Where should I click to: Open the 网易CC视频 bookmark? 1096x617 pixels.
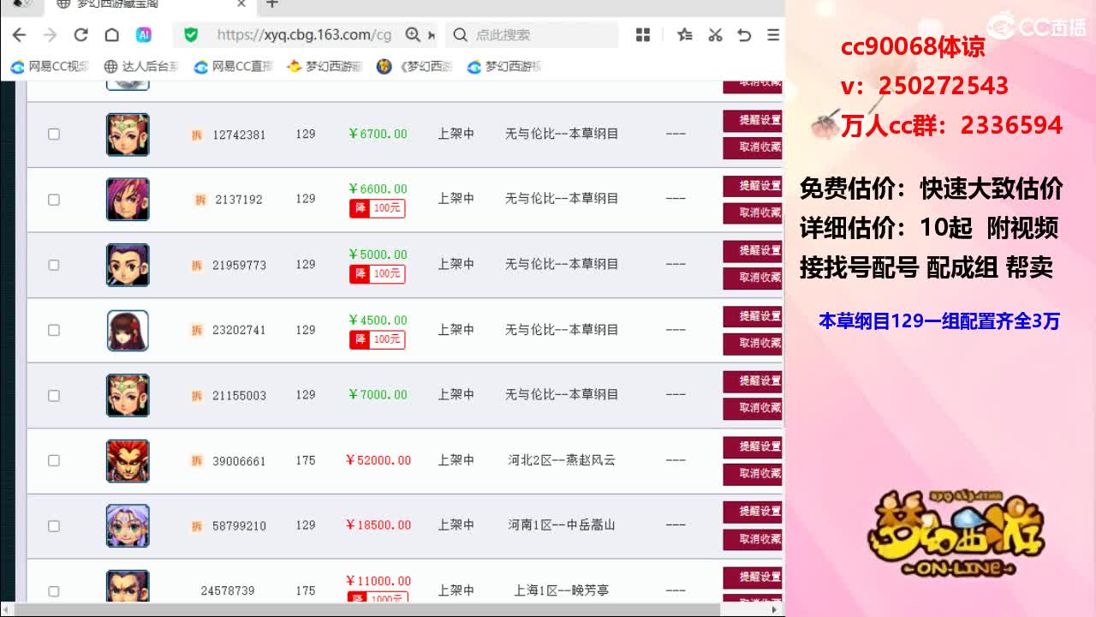point(50,66)
